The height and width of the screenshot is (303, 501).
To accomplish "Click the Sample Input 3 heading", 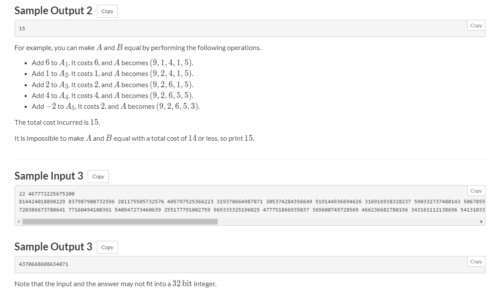I will (49, 176).
